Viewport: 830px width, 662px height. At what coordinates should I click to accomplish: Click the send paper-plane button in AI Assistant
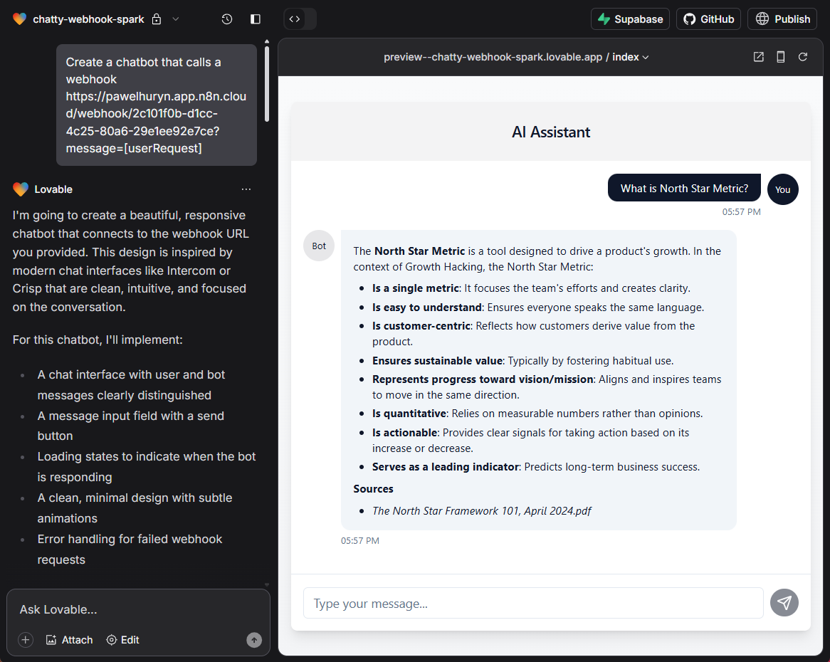coord(784,603)
